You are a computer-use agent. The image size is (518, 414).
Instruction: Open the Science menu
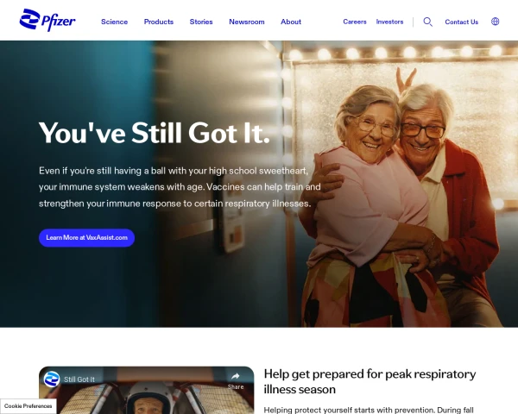[x=114, y=22]
